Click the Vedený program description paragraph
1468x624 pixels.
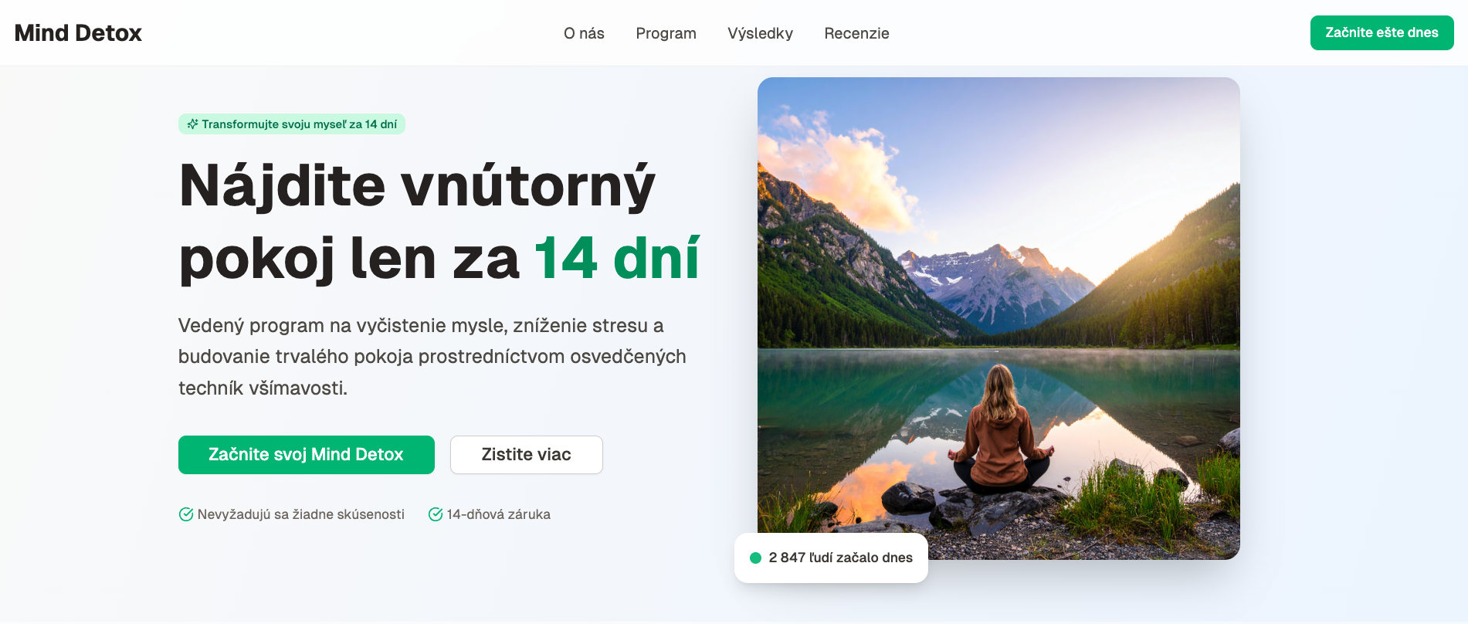coord(432,357)
